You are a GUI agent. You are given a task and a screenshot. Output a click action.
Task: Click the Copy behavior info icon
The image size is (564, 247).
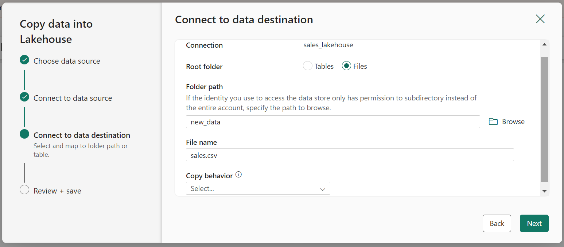click(238, 174)
